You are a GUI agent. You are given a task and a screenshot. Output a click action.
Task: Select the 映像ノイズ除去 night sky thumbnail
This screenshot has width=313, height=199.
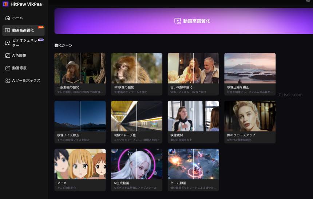80,116
